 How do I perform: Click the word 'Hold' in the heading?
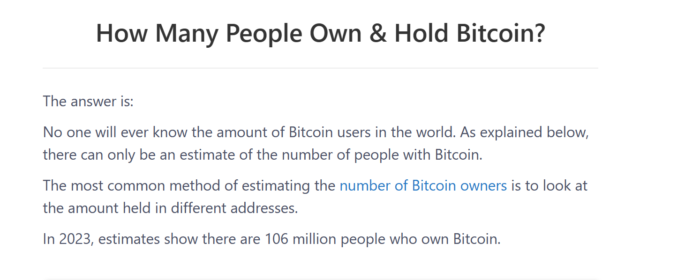(422, 33)
